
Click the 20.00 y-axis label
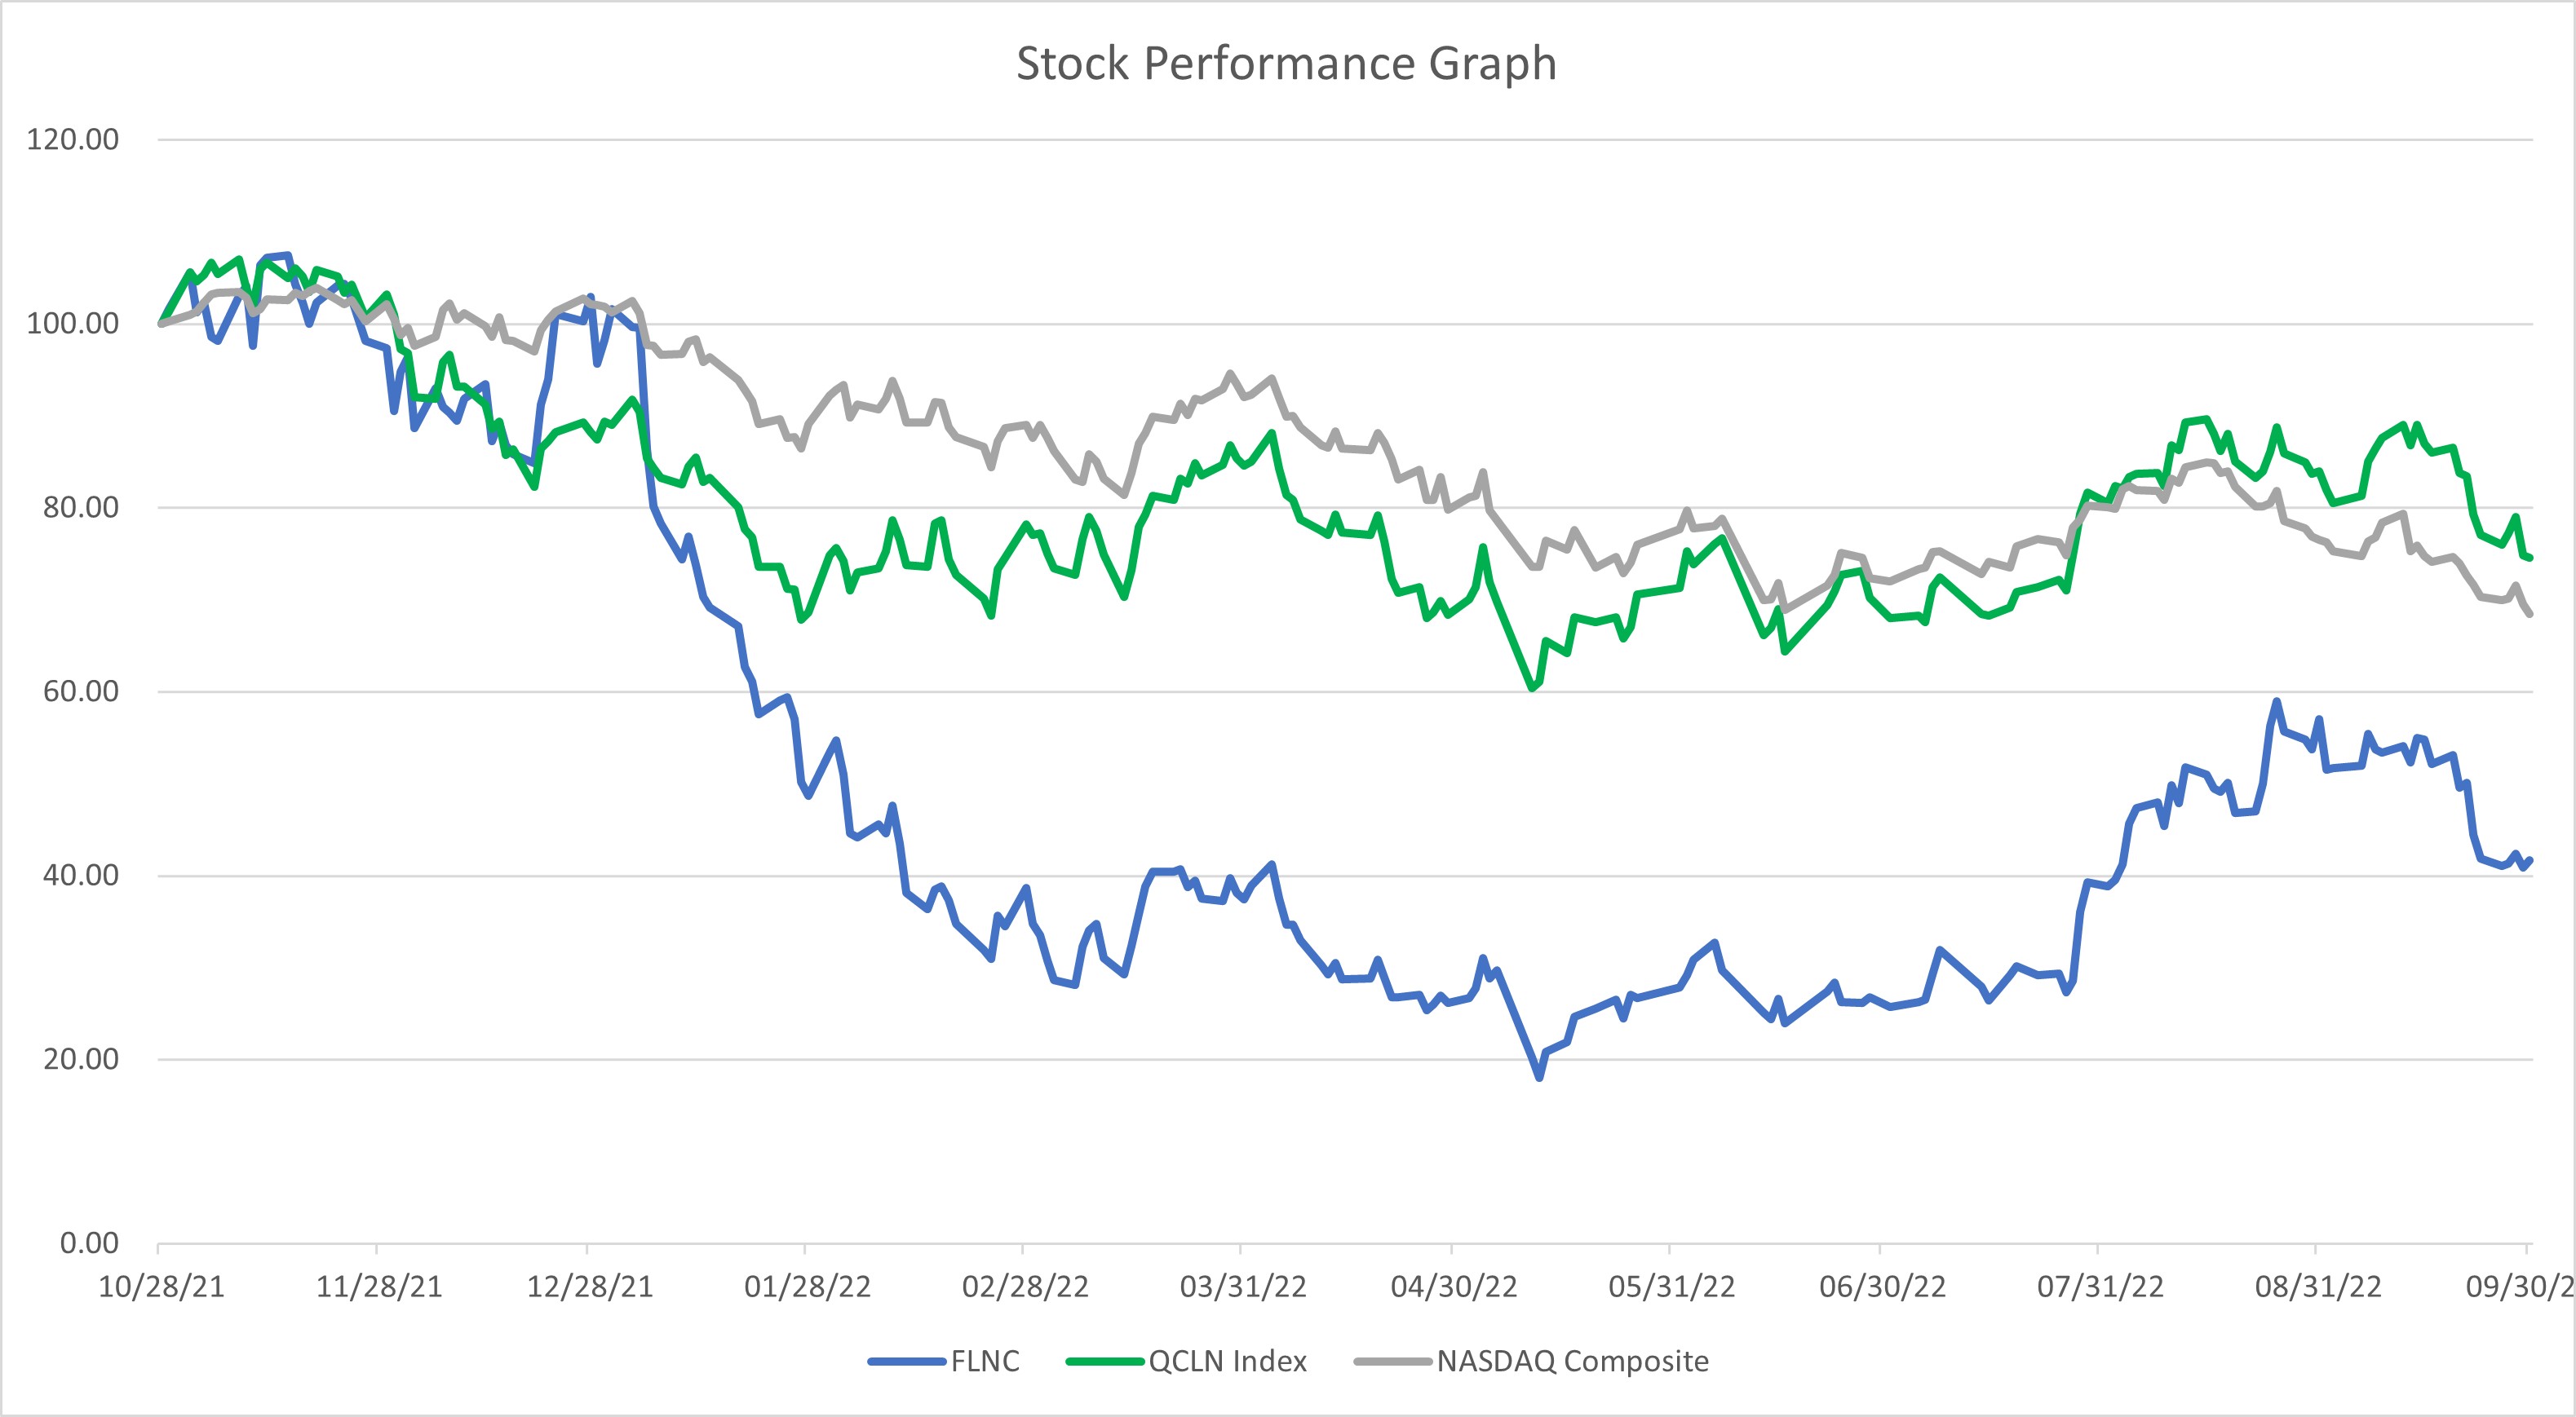(80, 1058)
